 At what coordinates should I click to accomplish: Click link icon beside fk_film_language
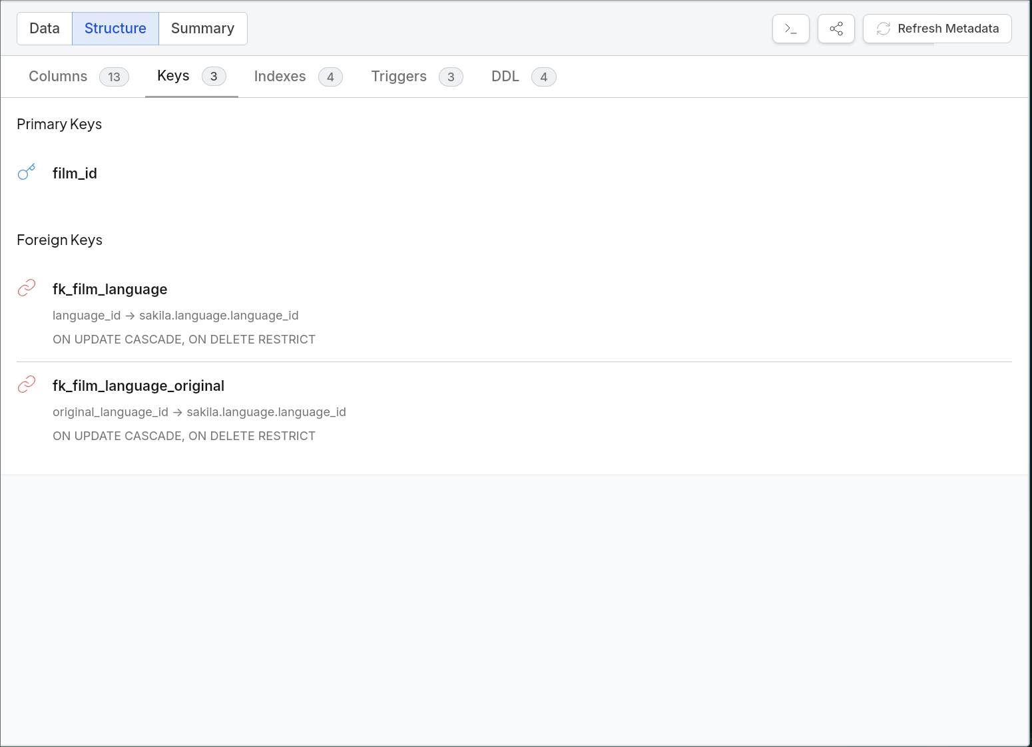click(27, 288)
